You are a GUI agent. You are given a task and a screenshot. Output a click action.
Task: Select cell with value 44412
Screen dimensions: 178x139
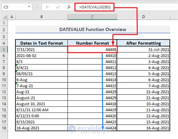click(x=92, y=67)
